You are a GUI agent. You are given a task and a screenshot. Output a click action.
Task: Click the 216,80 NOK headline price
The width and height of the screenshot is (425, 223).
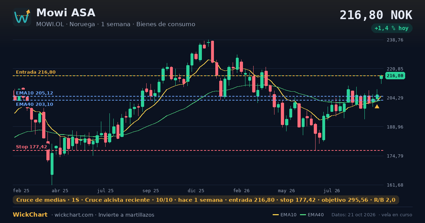point(376,15)
